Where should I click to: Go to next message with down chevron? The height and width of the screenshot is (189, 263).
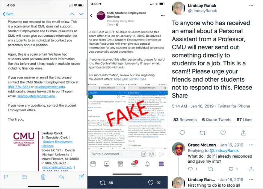pos(81,14)
